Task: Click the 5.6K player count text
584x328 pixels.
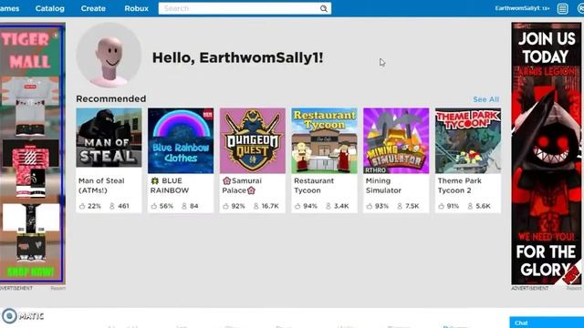Action: point(483,206)
